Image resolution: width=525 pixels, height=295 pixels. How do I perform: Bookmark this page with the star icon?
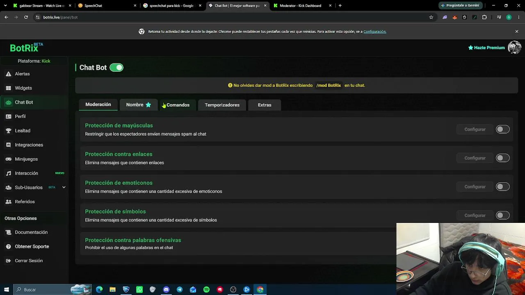click(x=431, y=17)
